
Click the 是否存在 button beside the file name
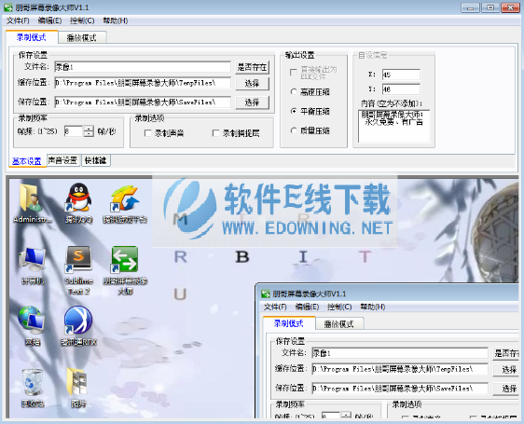coord(252,67)
